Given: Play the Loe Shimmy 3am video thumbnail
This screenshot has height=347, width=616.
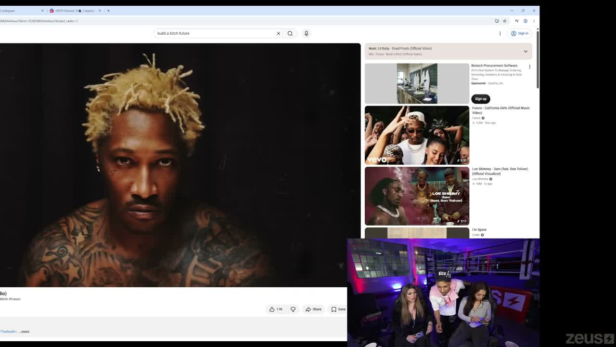Looking at the screenshot, I should [x=417, y=196].
